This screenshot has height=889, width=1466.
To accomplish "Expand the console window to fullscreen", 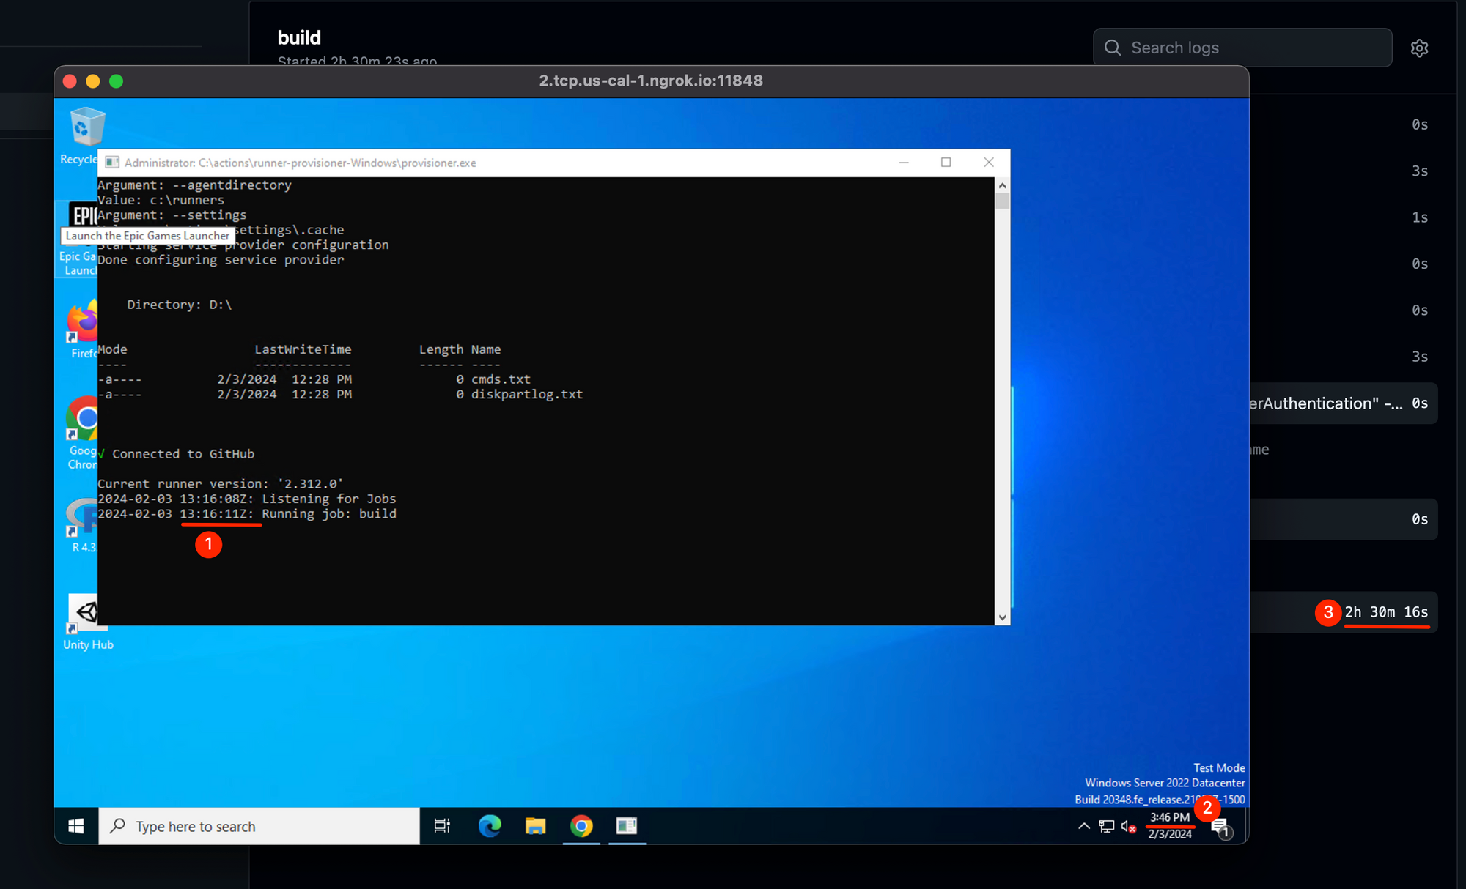I will (x=945, y=162).
